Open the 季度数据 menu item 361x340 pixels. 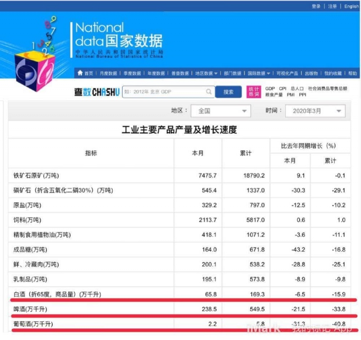click(132, 73)
